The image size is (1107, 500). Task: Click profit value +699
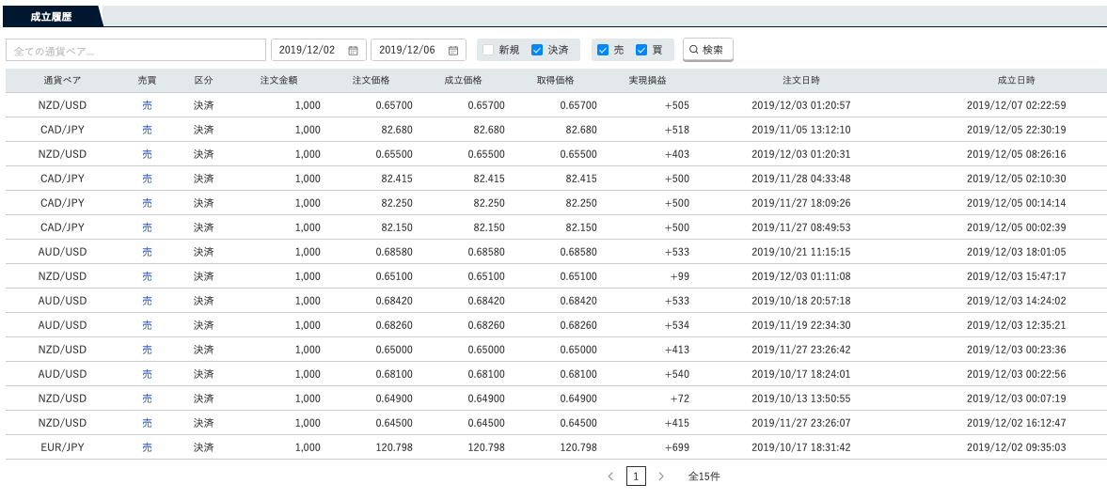point(677,447)
